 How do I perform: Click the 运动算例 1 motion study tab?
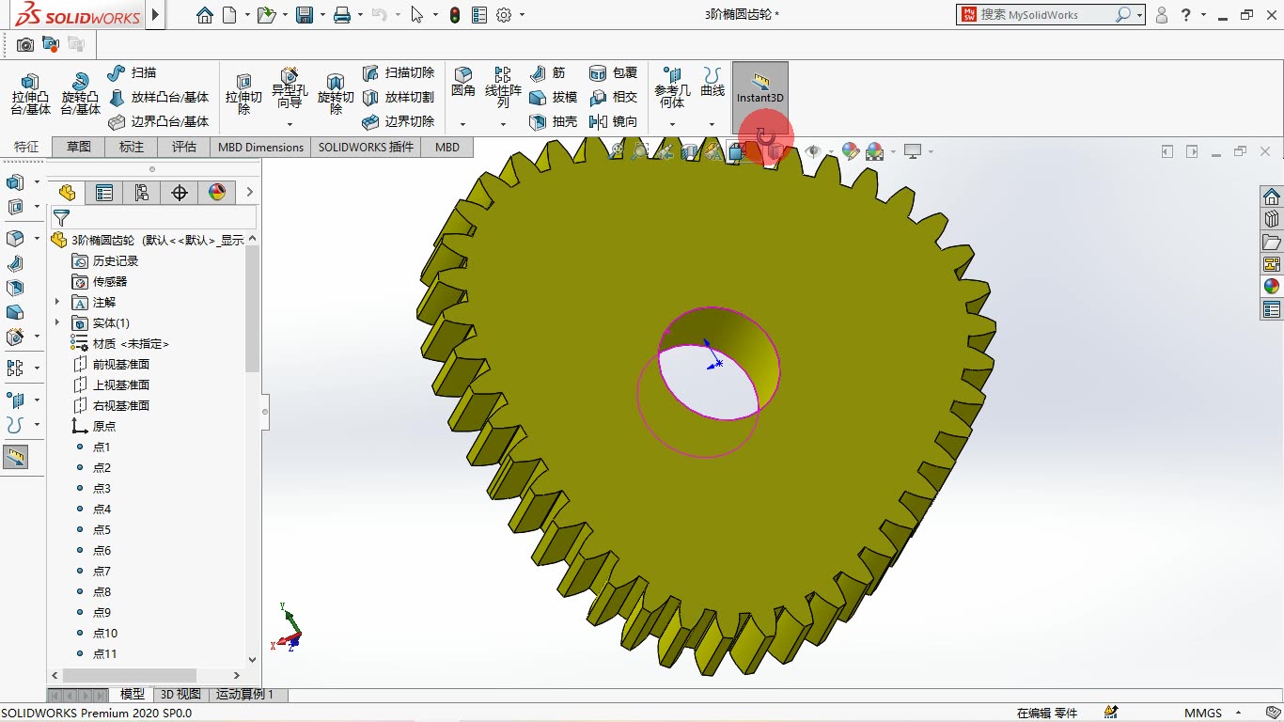click(x=244, y=695)
